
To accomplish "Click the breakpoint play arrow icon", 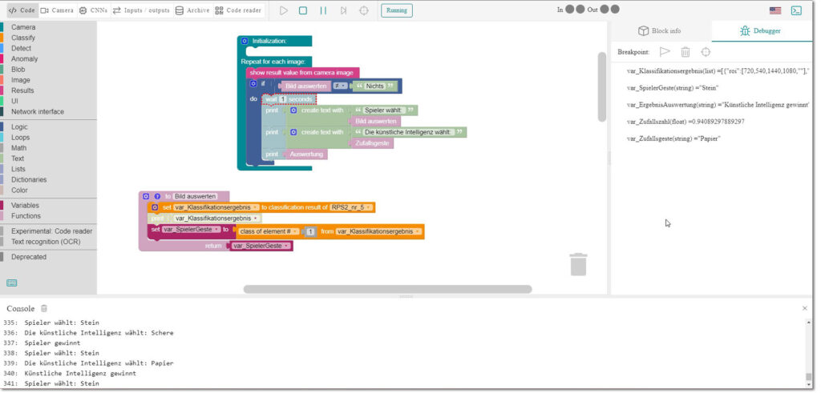I will (665, 52).
